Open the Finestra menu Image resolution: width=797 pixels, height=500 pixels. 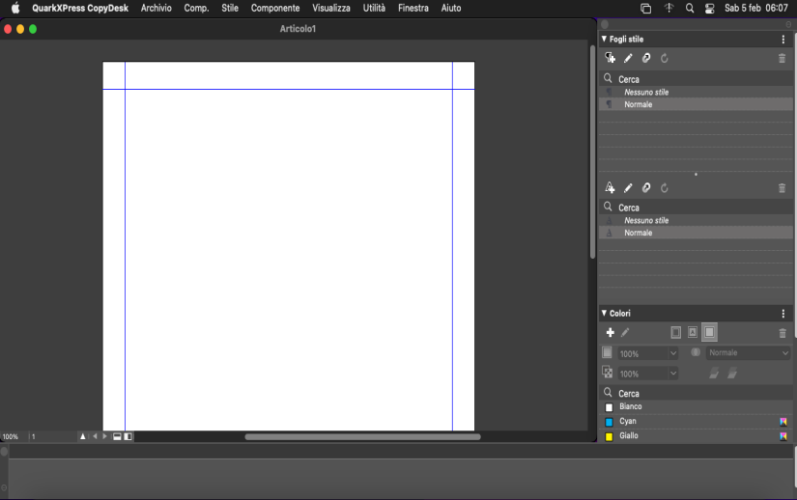tap(413, 8)
